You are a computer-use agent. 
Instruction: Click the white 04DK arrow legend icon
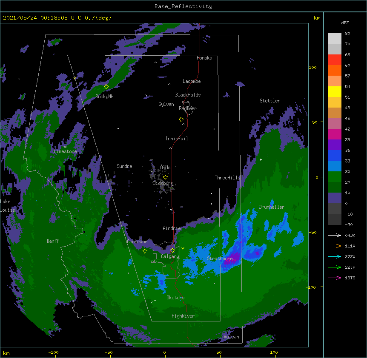[335, 235]
